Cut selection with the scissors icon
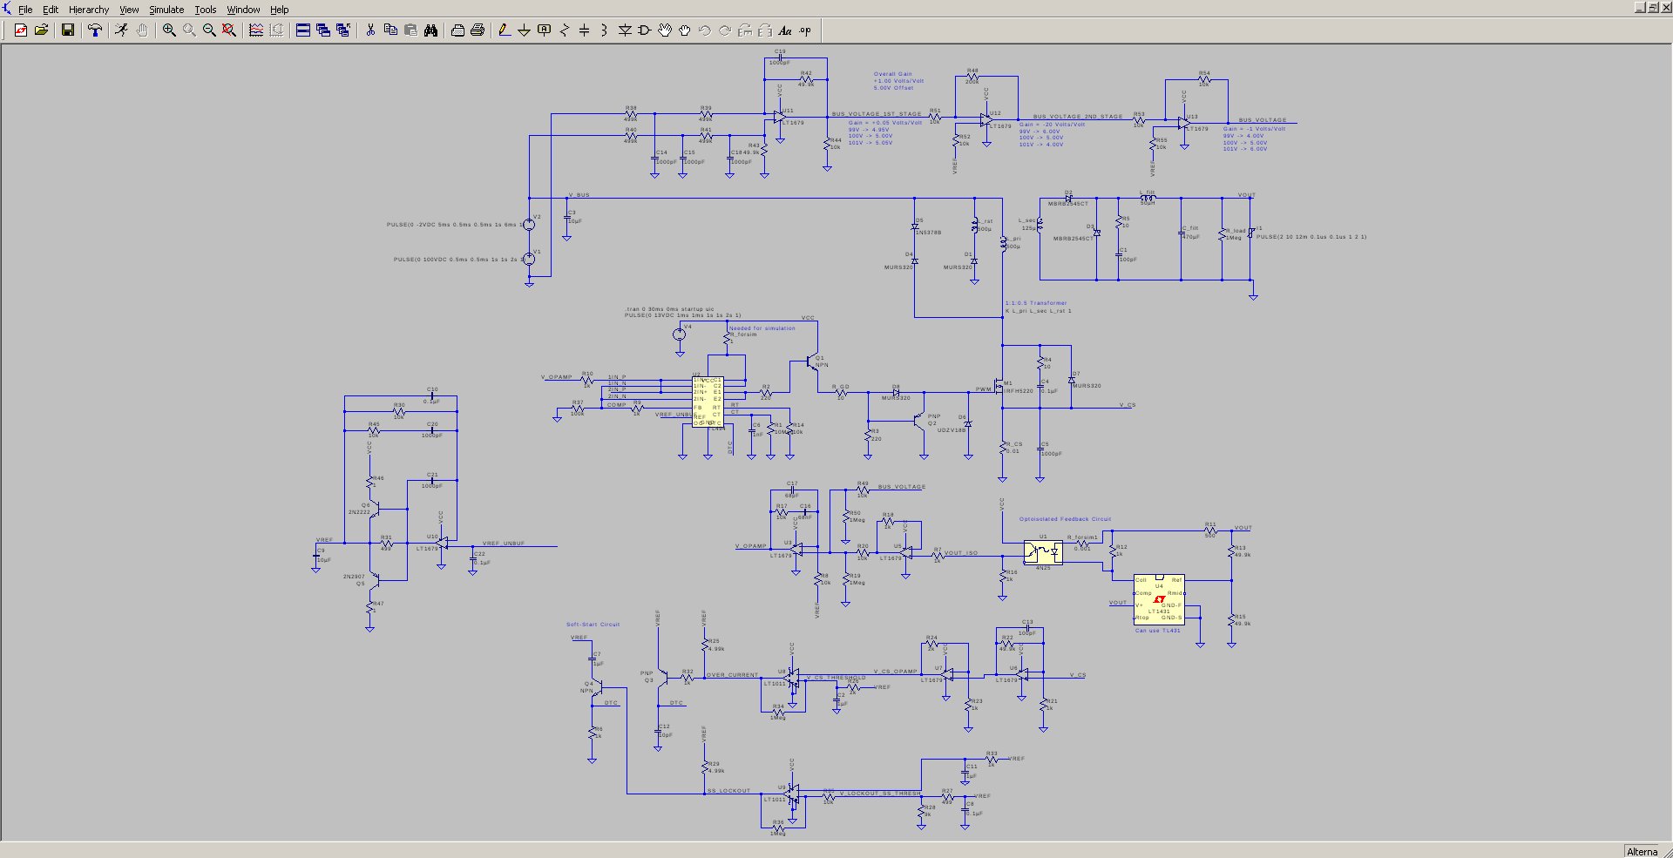 (x=370, y=30)
